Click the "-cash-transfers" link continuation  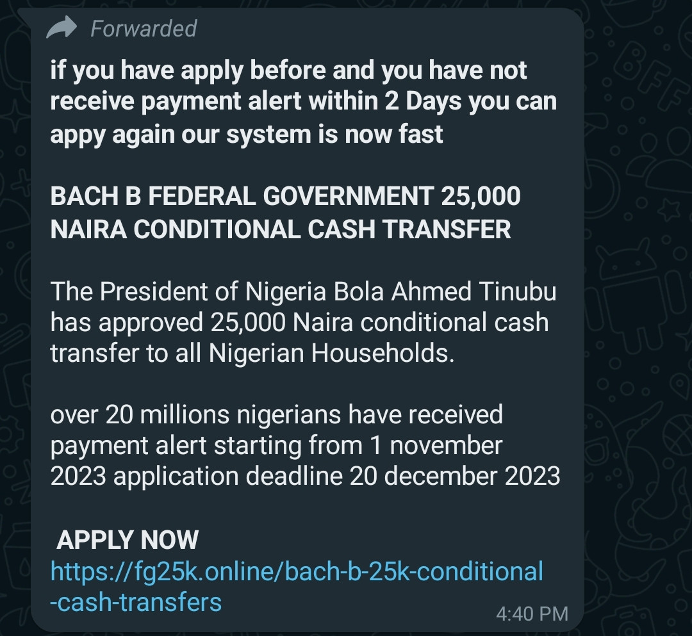click(136, 603)
